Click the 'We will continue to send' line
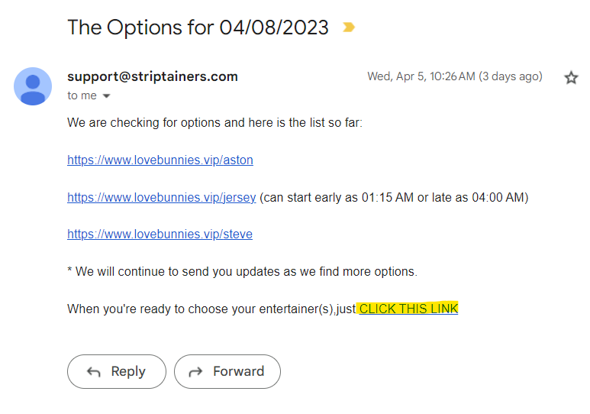The height and width of the screenshot is (414, 590). 242,271
